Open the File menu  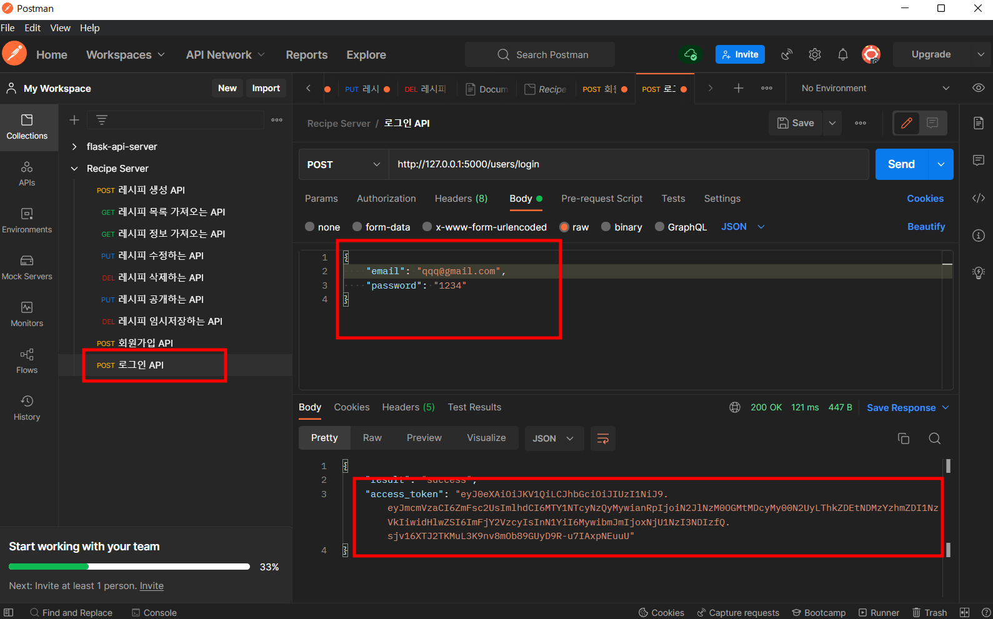click(x=7, y=27)
